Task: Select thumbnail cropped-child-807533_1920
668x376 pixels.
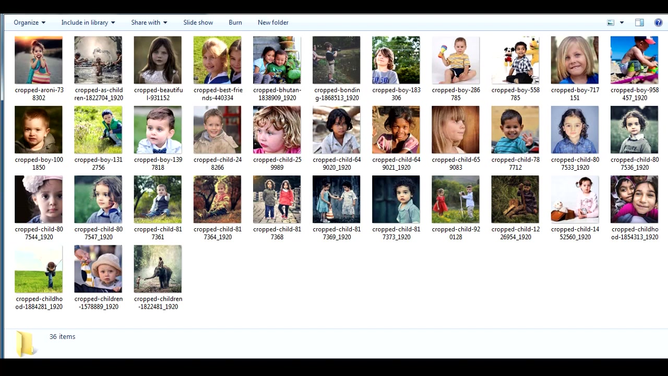Action: click(x=575, y=130)
